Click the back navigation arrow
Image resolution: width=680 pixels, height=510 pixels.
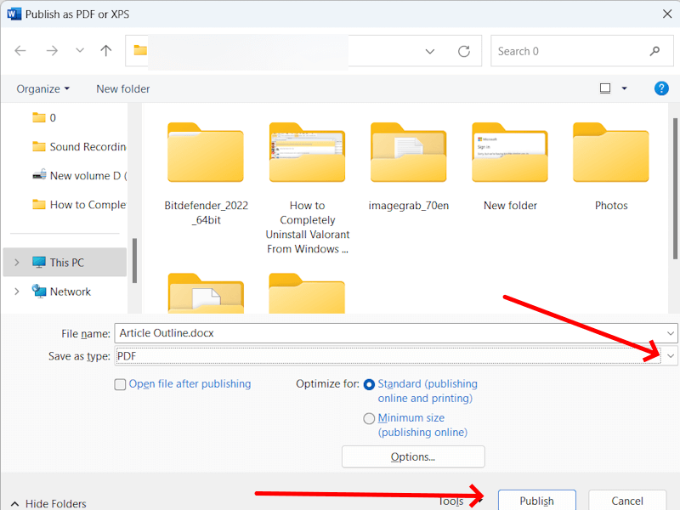(20, 51)
